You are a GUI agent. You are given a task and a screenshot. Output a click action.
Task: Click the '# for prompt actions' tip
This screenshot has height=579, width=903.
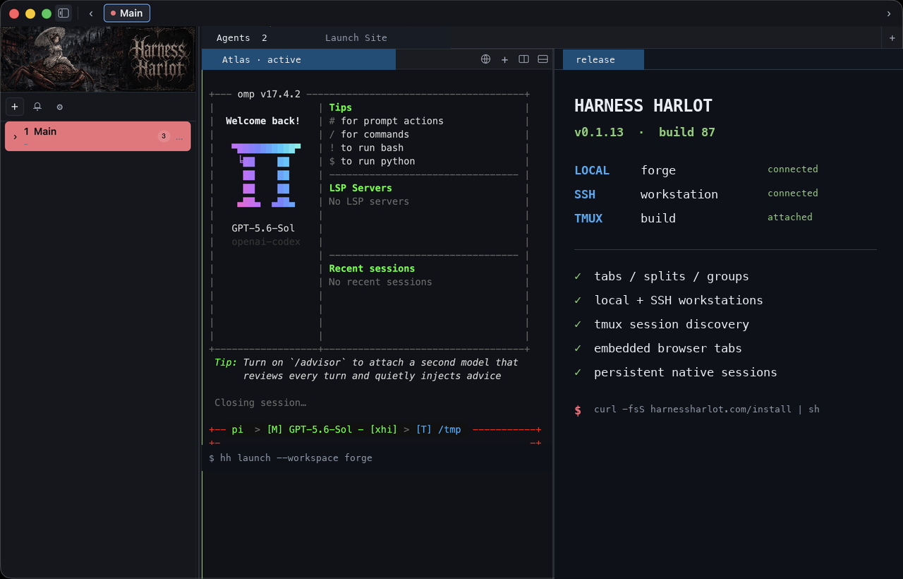point(387,121)
